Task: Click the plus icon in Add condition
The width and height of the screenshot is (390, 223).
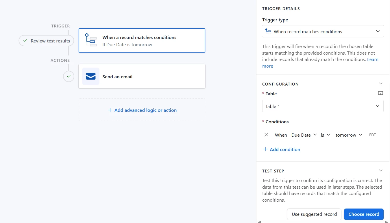Action: coord(265,149)
